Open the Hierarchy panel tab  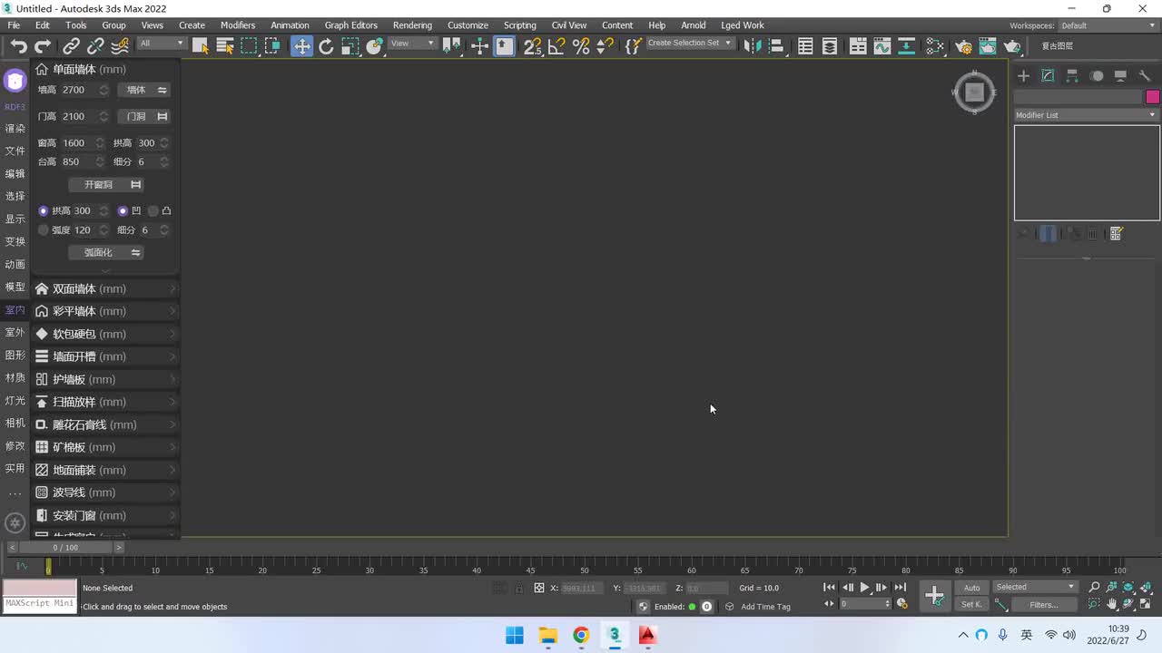pos(1072,76)
